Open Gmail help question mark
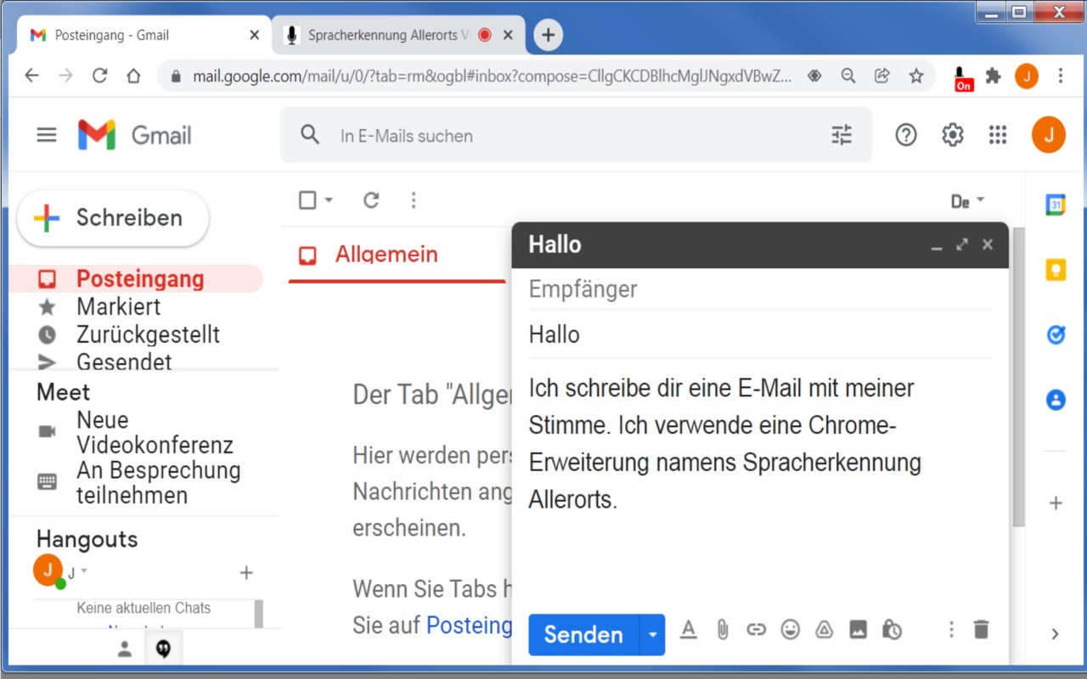This screenshot has height=679, width=1087. [x=906, y=135]
